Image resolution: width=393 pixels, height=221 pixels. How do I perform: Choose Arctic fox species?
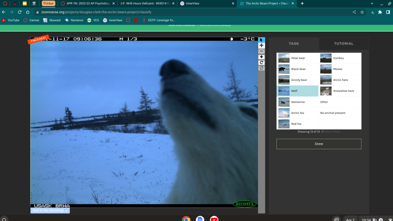[x=298, y=113]
